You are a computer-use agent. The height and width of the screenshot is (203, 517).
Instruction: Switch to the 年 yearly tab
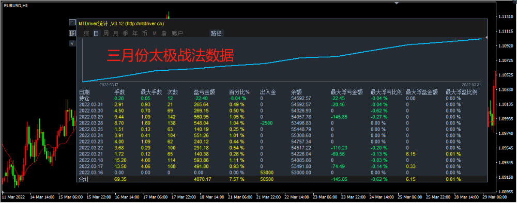[135, 33]
